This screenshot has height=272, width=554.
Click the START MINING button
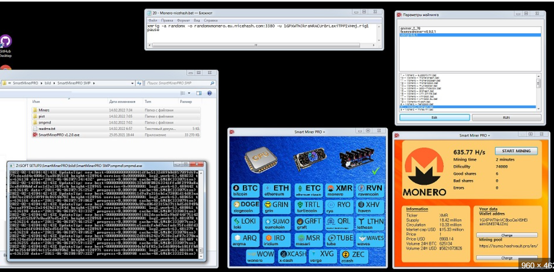(x=516, y=151)
